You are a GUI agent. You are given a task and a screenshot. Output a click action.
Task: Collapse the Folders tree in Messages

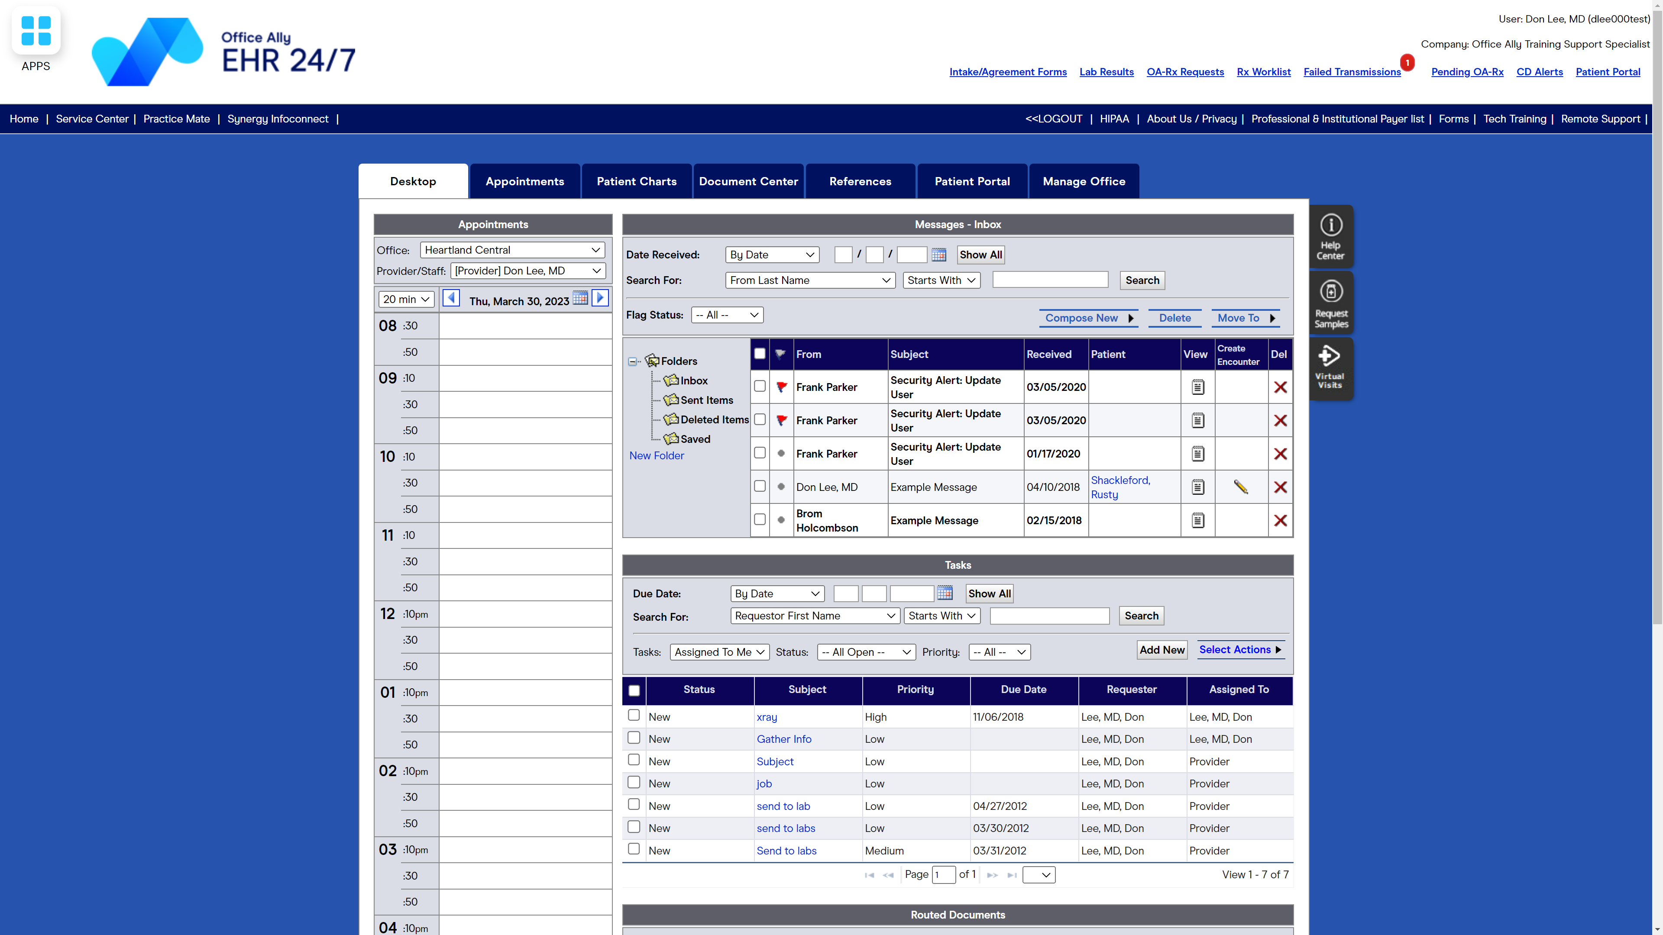pos(633,361)
